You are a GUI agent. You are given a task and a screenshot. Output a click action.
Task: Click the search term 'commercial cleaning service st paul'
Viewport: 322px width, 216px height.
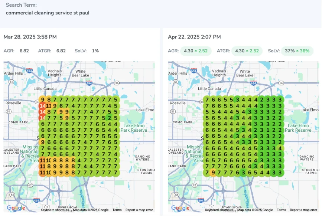(x=48, y=13)
